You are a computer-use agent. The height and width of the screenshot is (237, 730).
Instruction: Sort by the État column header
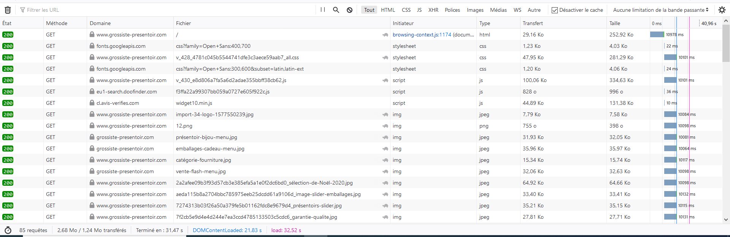point(22,23)
